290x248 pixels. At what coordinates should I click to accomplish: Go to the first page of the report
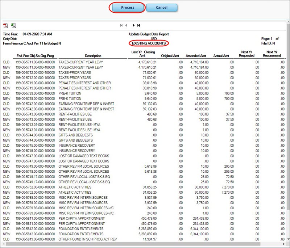click(x=122, y=25)
